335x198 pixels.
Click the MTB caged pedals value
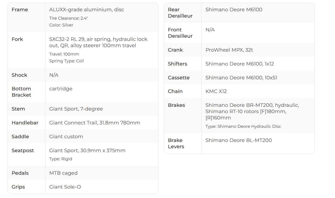(63, 173)
